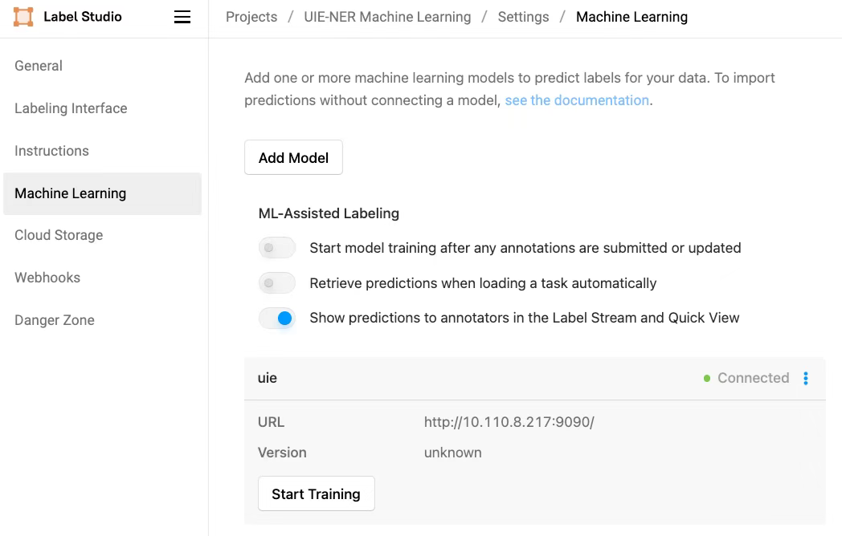The height and width of the screenshot is (536, 842).
Task: Open the uie model options kebab menu
Action: 805,378
